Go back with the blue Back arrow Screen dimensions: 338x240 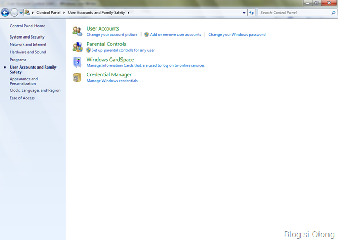point(5,13)
